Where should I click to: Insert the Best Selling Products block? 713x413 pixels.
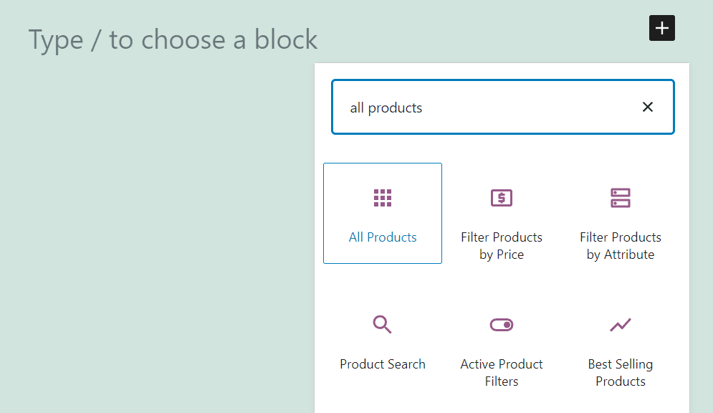[x=620, y=349]
